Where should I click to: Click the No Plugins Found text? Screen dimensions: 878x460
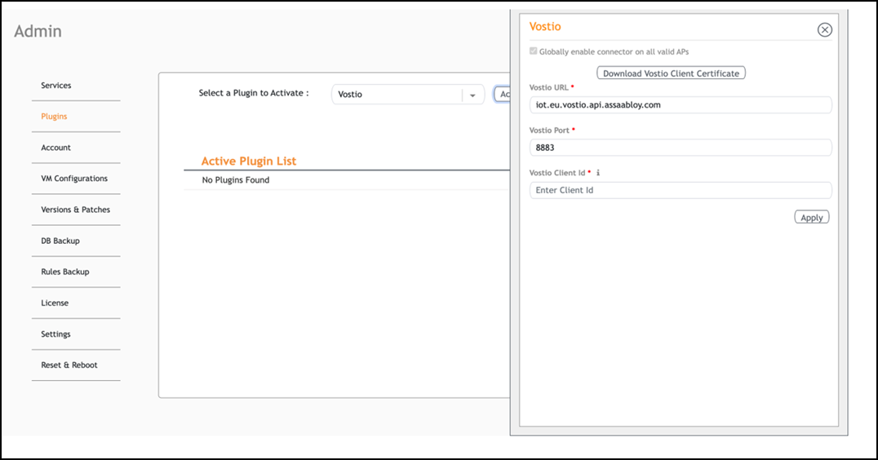click(236, 180)
